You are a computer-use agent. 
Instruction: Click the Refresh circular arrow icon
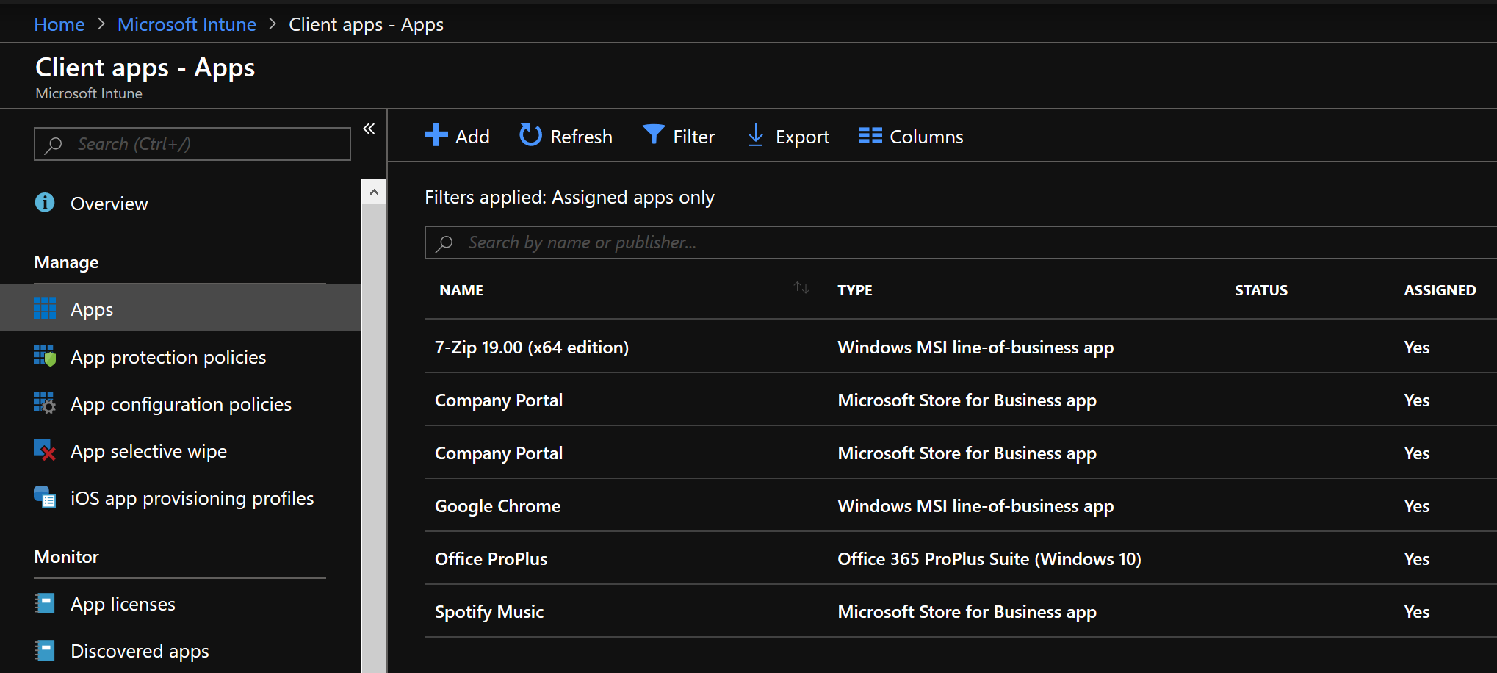click(x=530, y=135)
